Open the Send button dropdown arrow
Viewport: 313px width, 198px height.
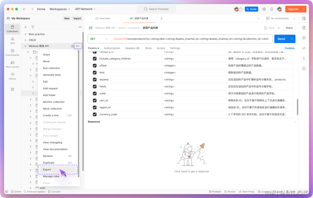(292, 39)
